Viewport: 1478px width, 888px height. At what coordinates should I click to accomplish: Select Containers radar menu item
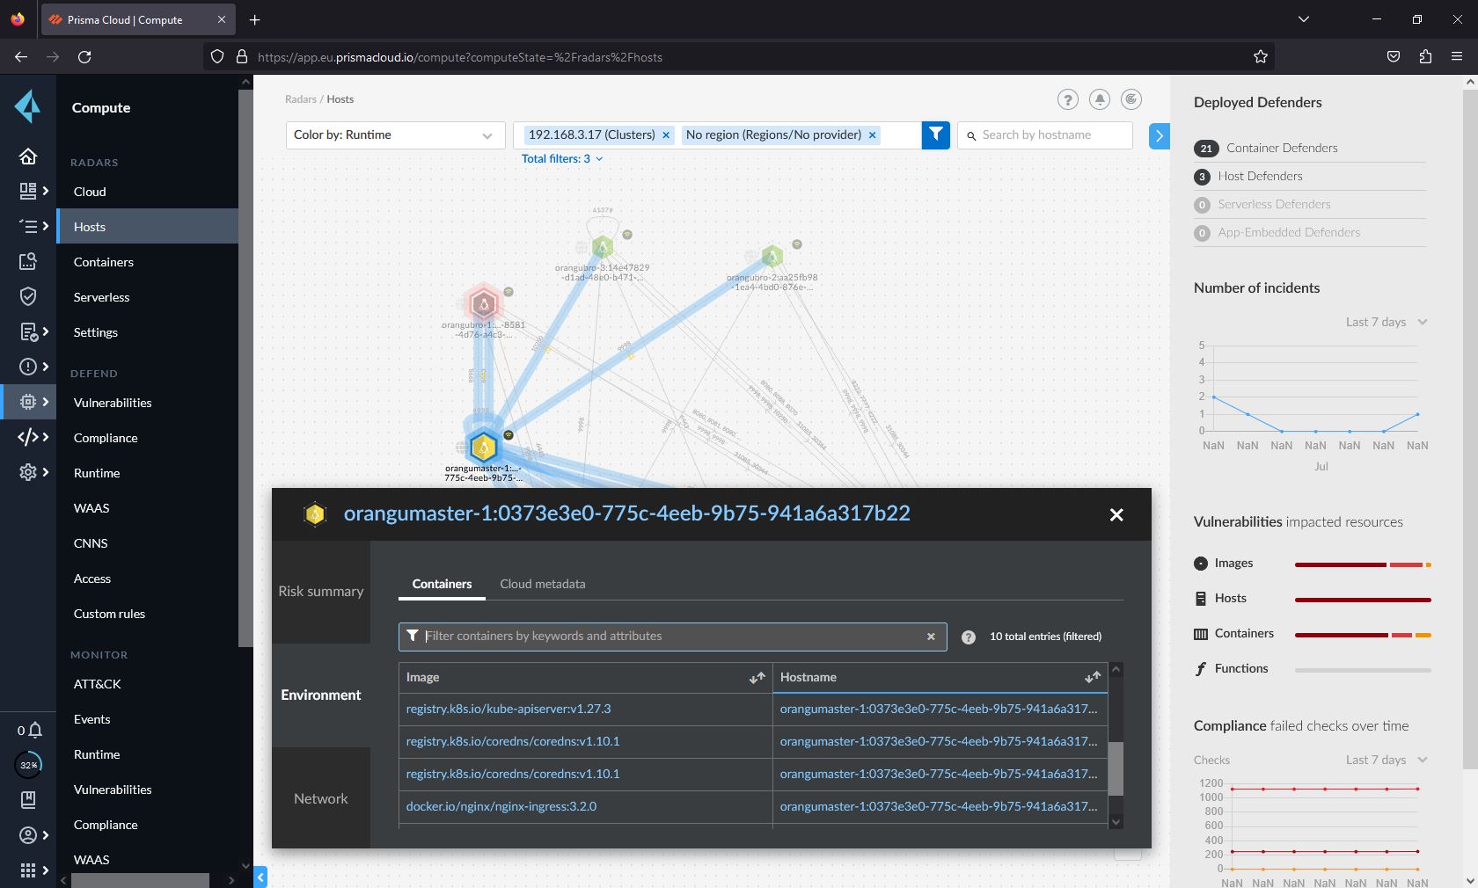tap(104, 262)
